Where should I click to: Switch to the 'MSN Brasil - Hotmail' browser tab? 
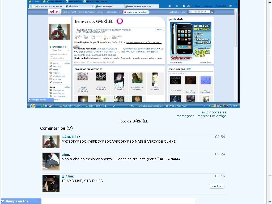(50, 6)
